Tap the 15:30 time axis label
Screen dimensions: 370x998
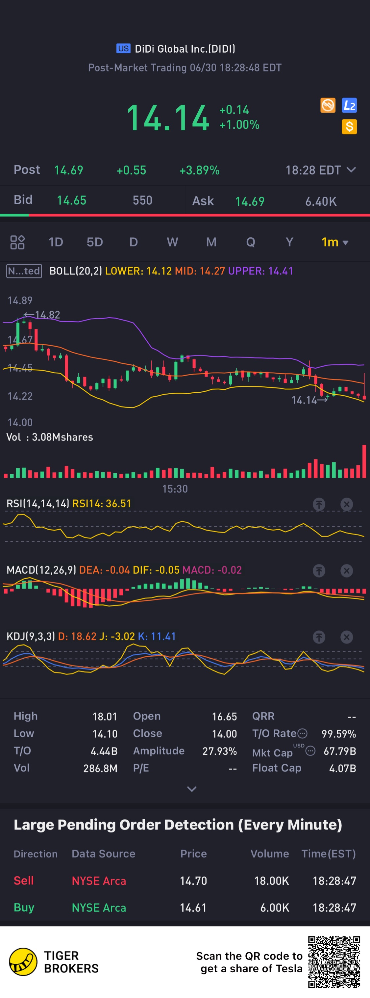[175, 489]
